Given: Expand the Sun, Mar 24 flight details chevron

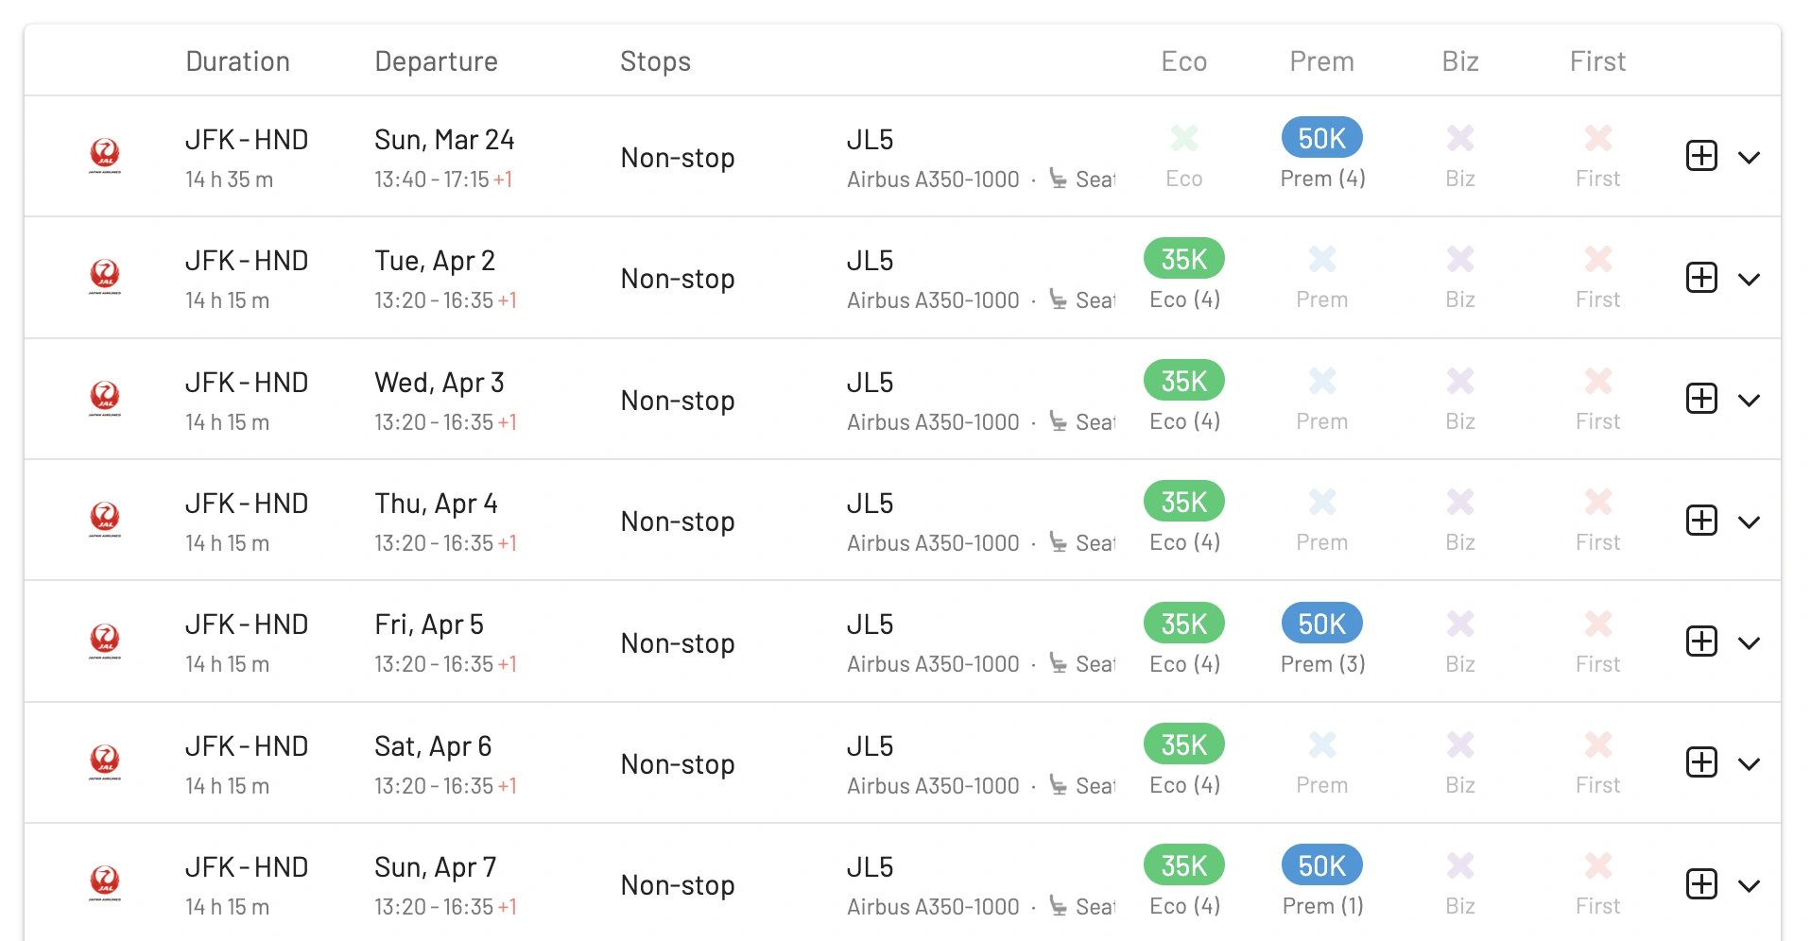Looking at the screenshot, I should coord(1750,158).
